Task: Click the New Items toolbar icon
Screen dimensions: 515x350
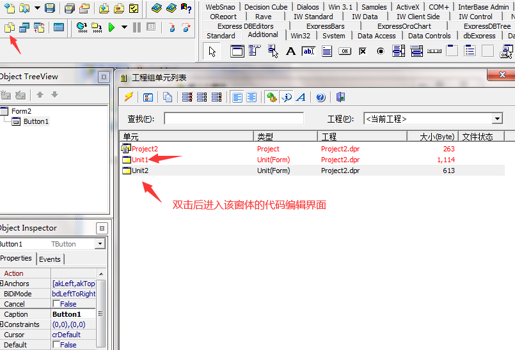Action: tap(10, 8)
